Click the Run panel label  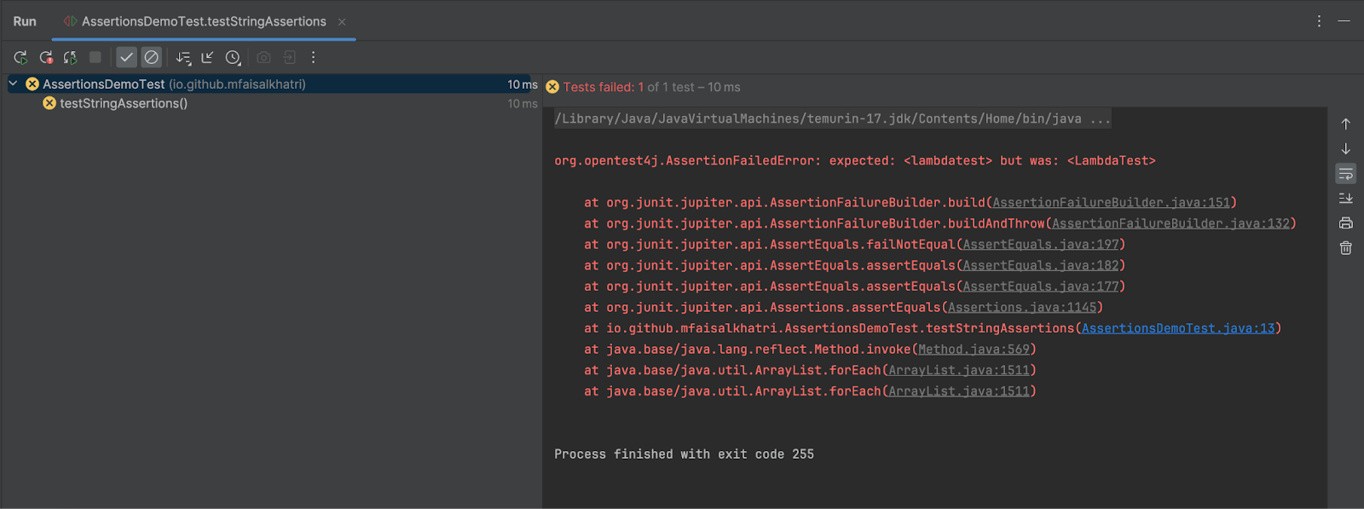(25, 21)
